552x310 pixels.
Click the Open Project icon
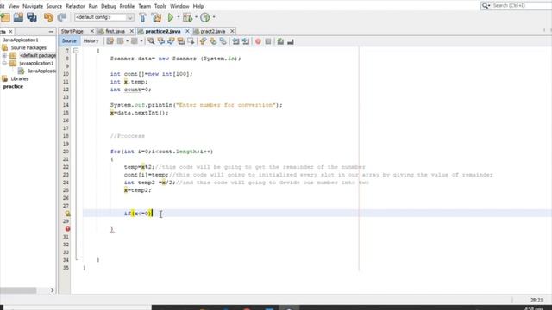tap(18, 17)
